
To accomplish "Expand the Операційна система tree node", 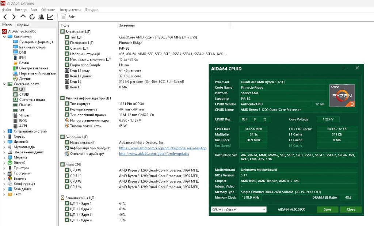I will pyautogui.click(x=4, y=131).
